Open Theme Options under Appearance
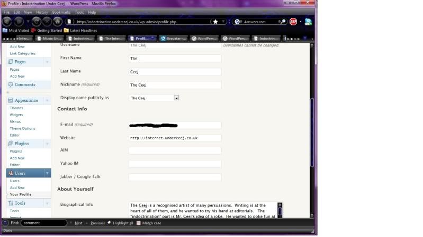The width and height of the screenshot is (423, 237). (22, 128)
